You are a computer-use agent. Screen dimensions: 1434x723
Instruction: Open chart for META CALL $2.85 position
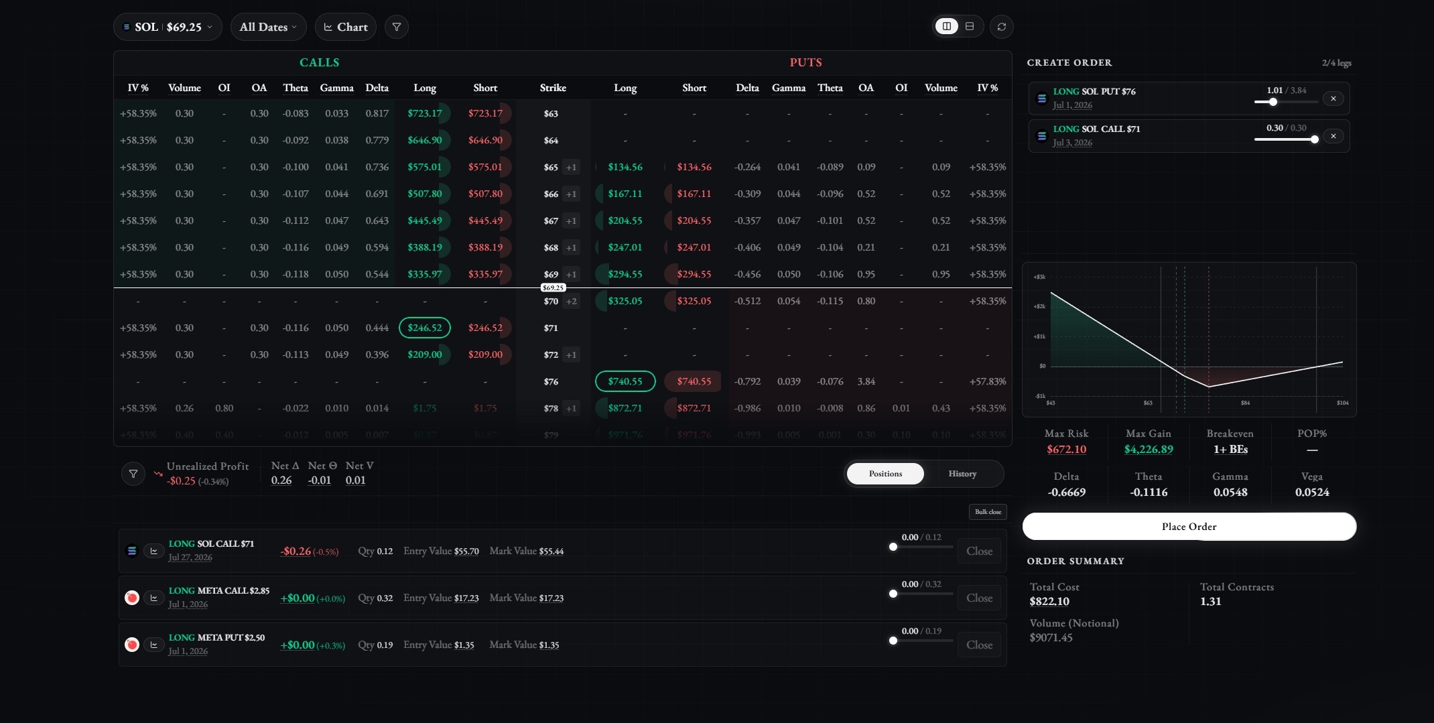point(153,598)
